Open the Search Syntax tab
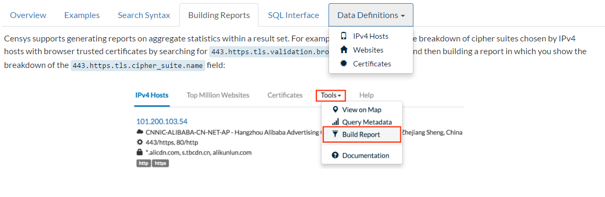Screen dimensions: 605x197 144,15
